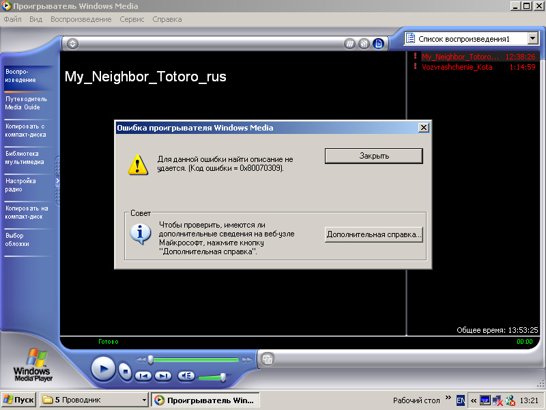Skip to the previous track
Viewport: 546px width, 410px height.
143,376
